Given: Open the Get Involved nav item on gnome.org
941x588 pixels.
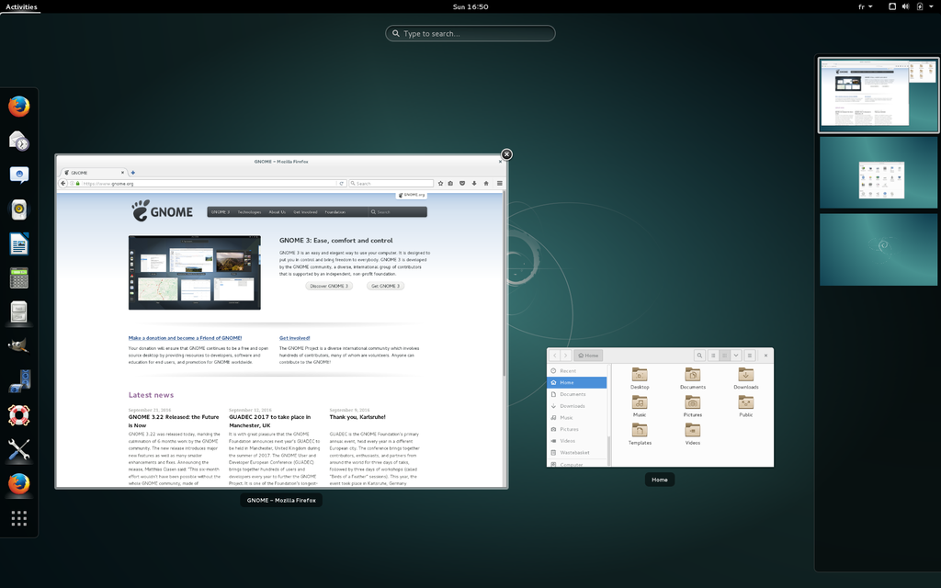Looking at the screenshot, I should (x=305, y=212).
